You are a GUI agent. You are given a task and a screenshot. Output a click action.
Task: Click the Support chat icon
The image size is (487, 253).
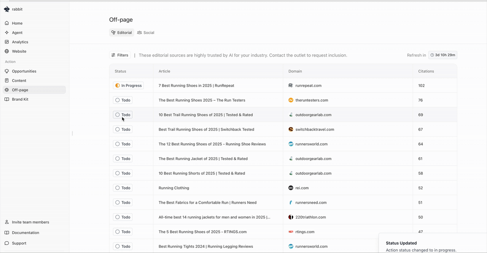pyautogui.click(x=7, y=243)
